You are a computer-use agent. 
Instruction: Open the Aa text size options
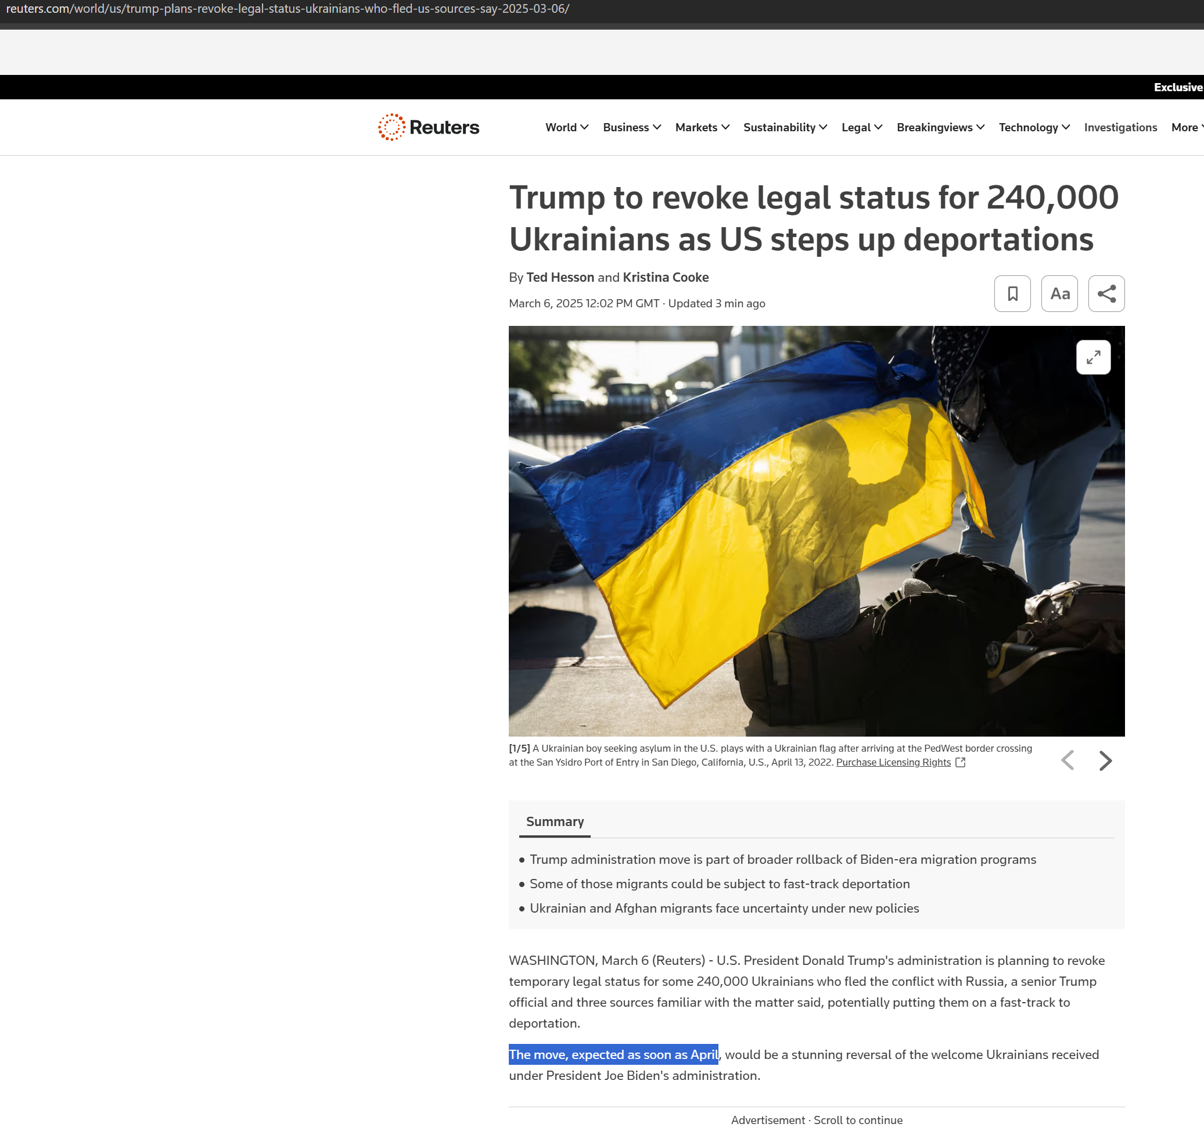pyautogui.click(x=1059, y=293)
